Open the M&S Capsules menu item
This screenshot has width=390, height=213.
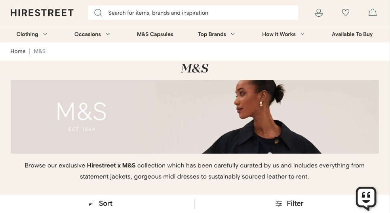[x=155, y=34]
